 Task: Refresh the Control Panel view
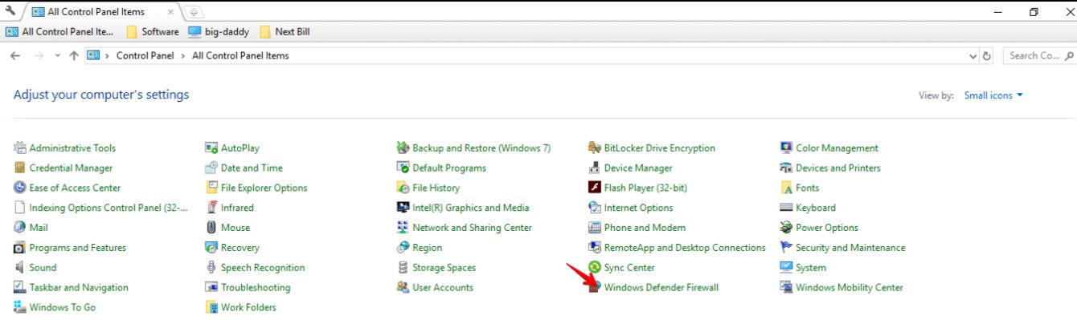[x=988, y=56]
